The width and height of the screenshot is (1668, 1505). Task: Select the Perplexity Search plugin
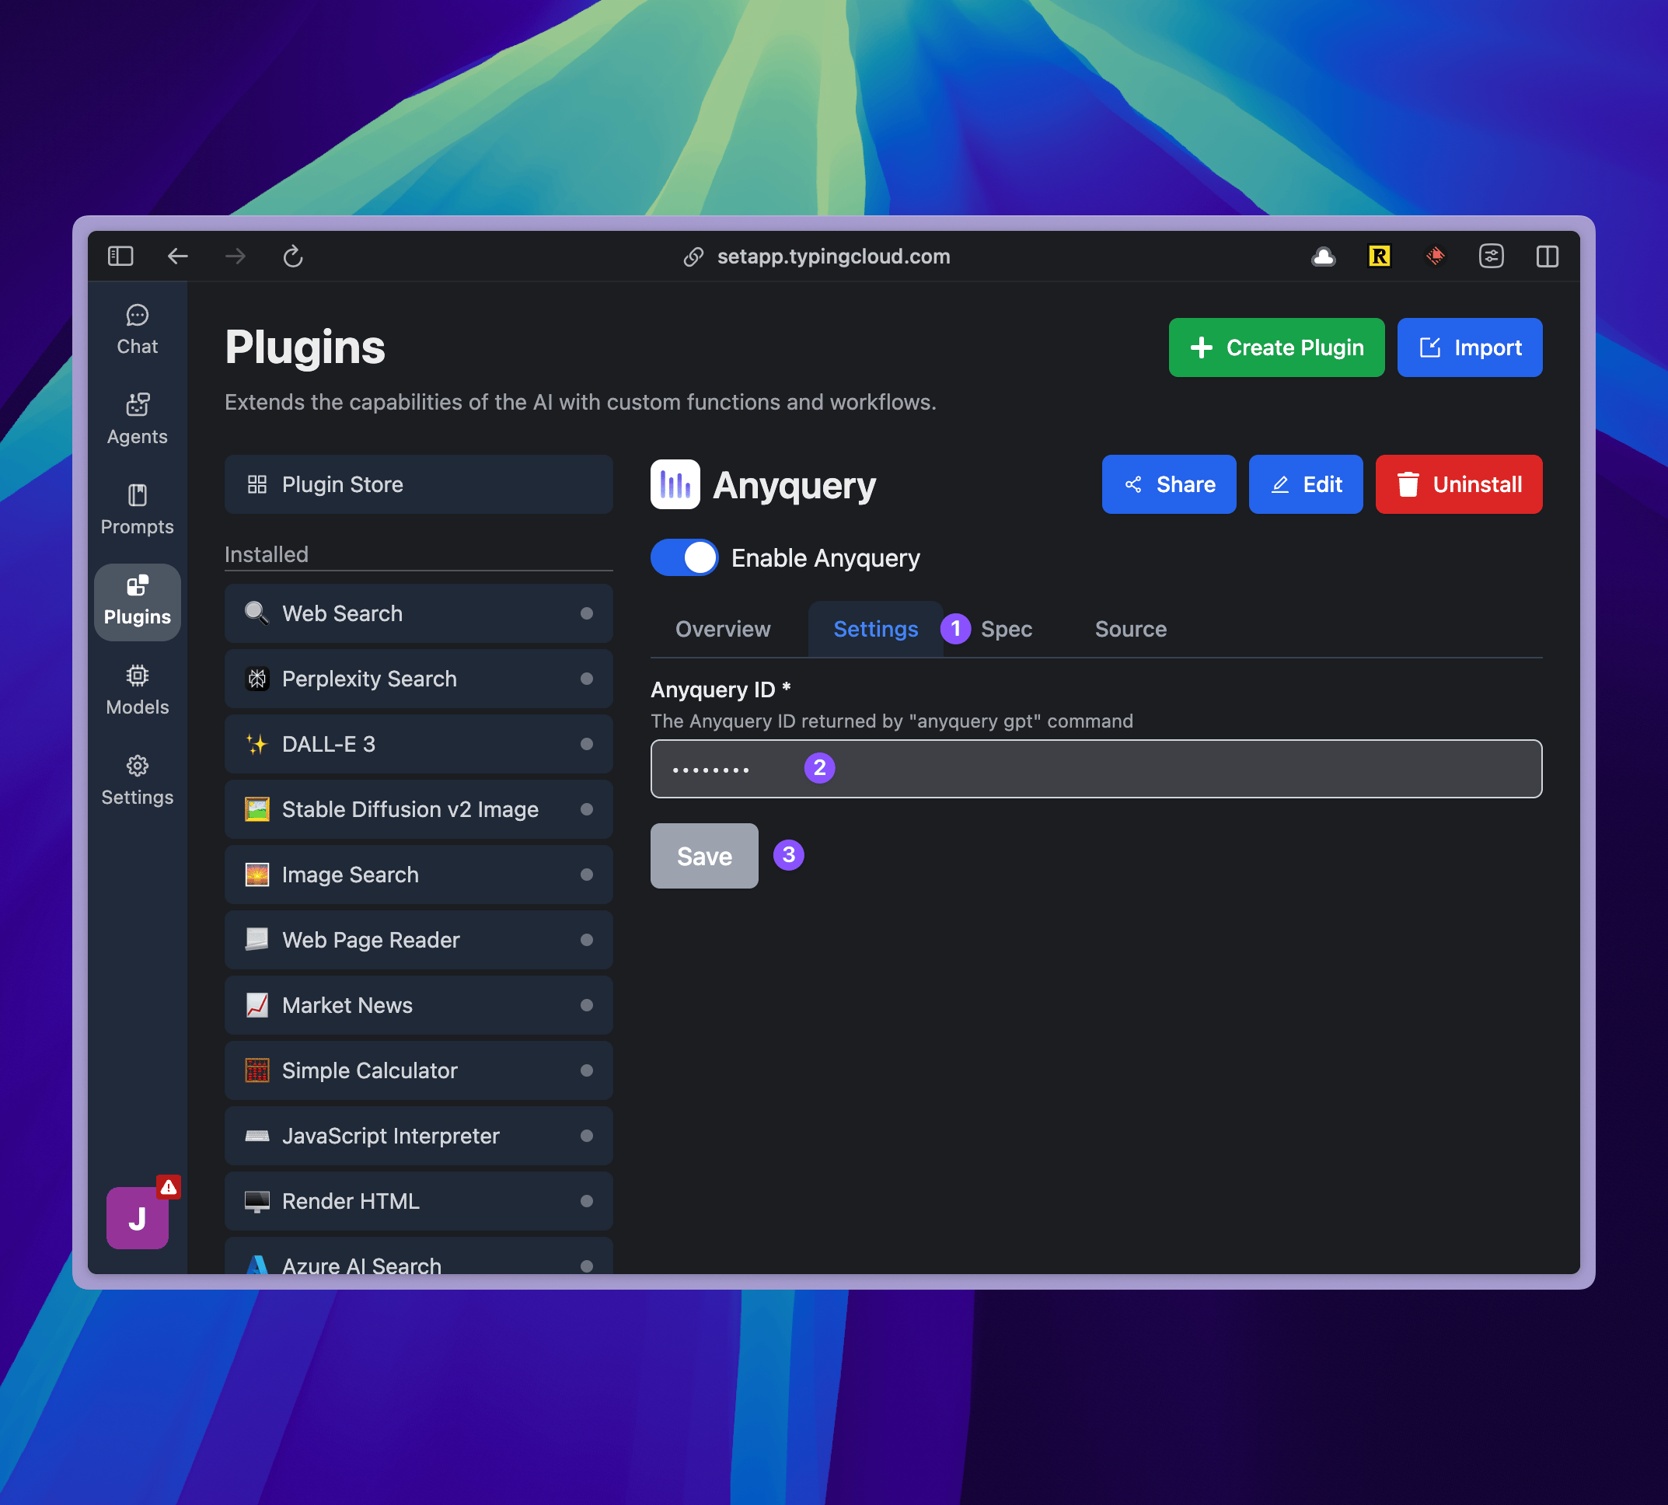[x=418, y=679]
